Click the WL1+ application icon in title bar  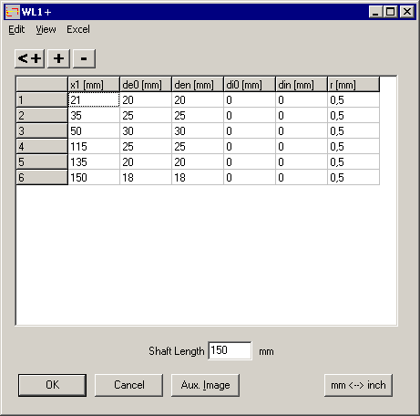[x=12, y=12]
